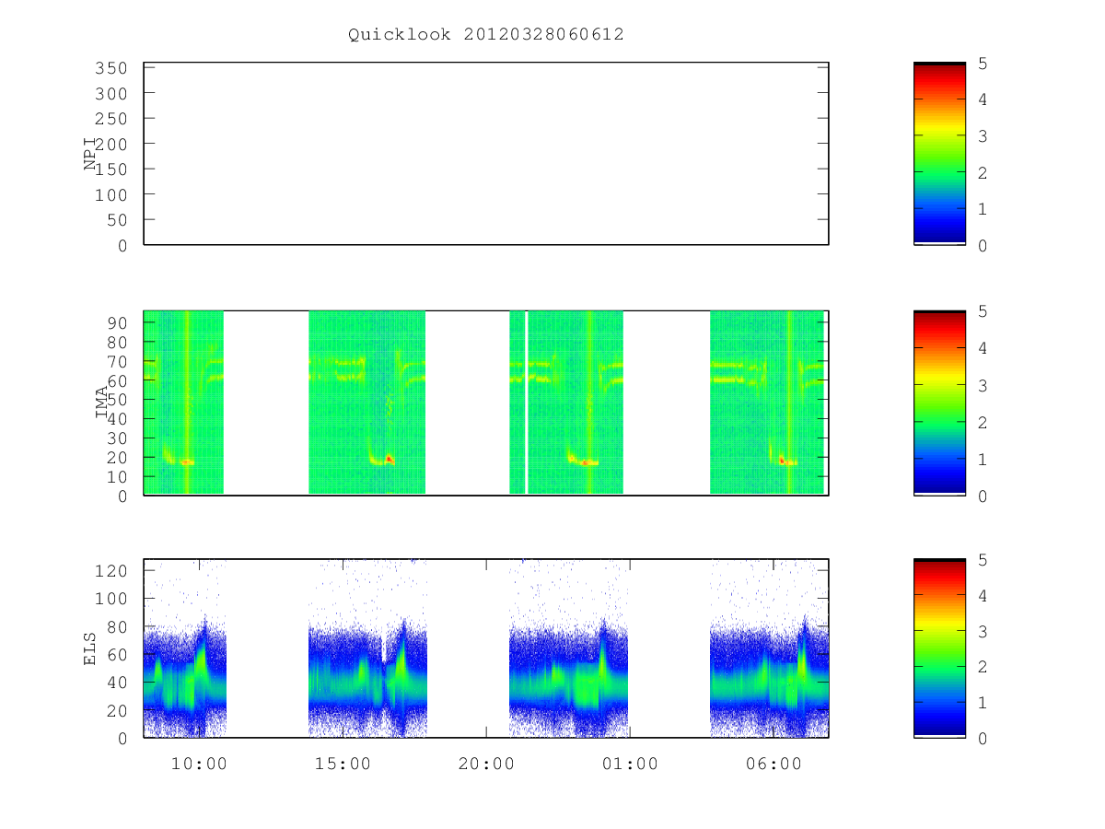
Task: Select the IMA axis label
Action: pos(100,403)
